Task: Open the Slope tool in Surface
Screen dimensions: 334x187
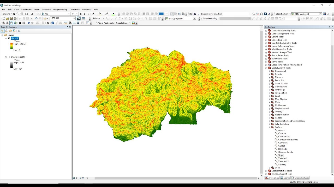Action: click(x=281, y=155)
